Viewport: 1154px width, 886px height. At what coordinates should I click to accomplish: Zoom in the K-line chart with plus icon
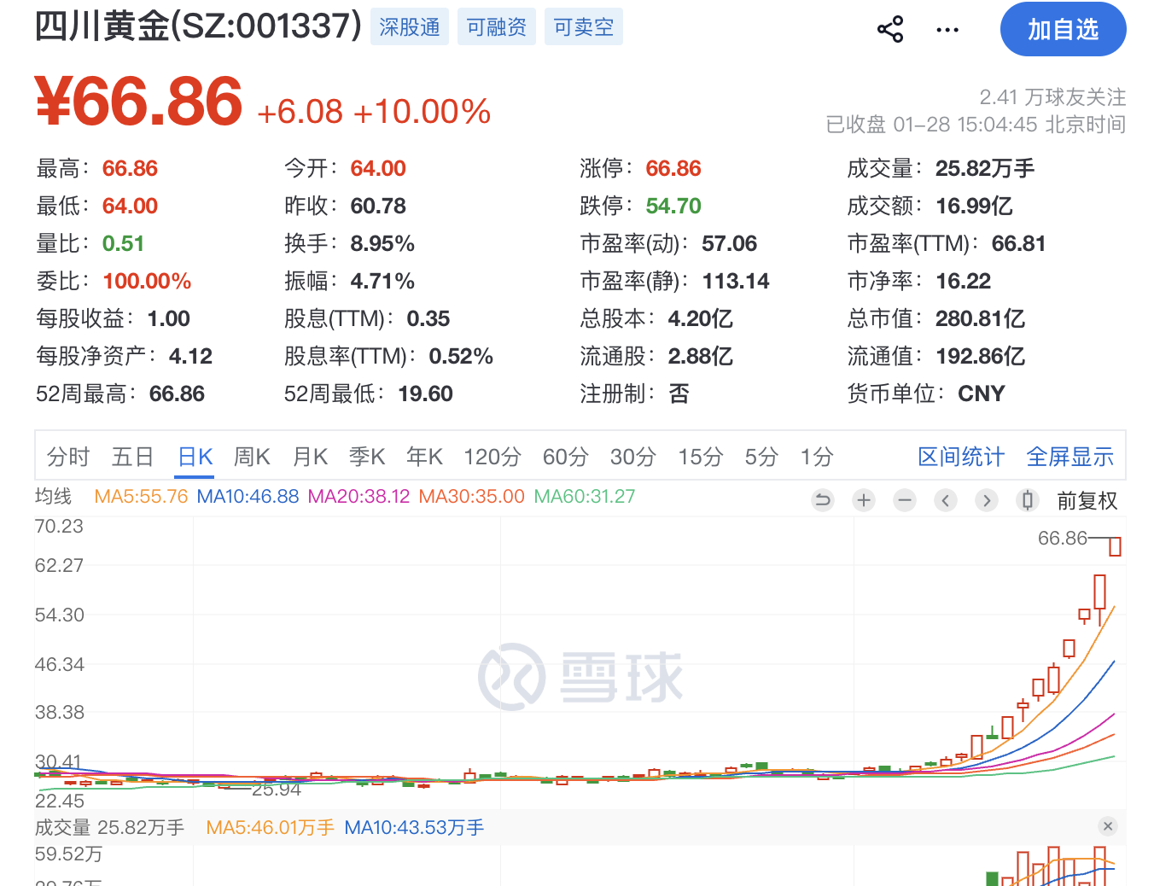(x=864, y=500)
